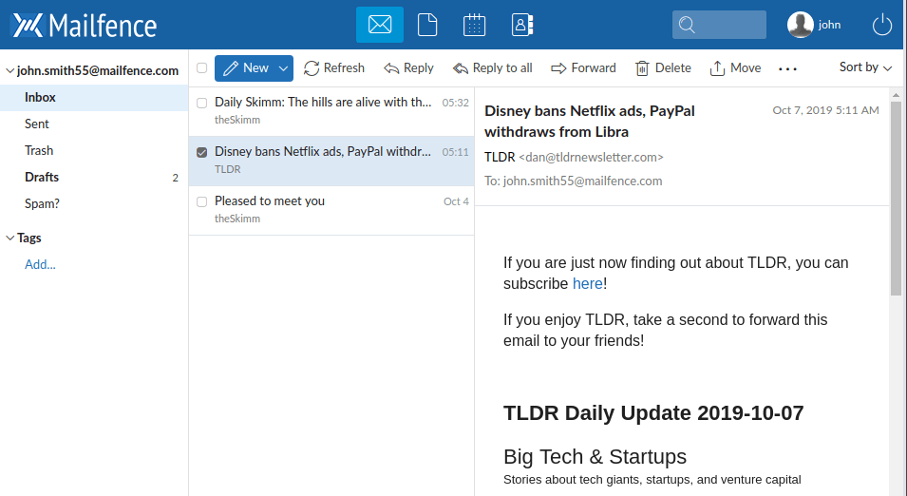Collapse the Tags section
907x496 pixels.
coord(9,238)
